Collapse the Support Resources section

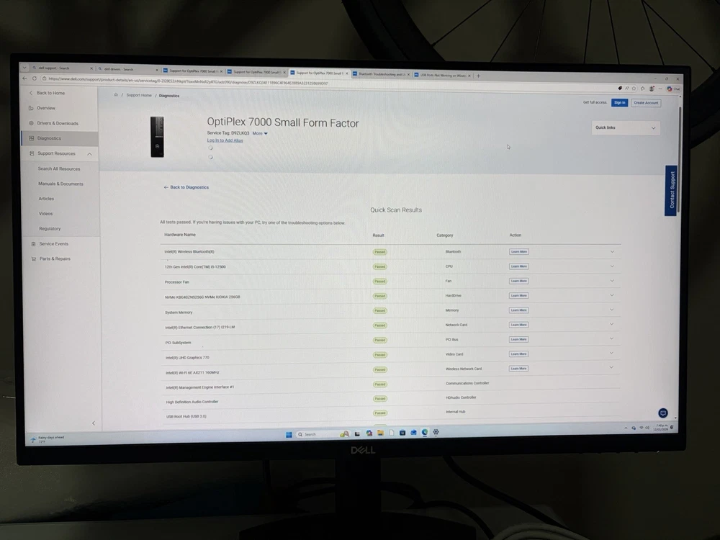tap(89, 153)
